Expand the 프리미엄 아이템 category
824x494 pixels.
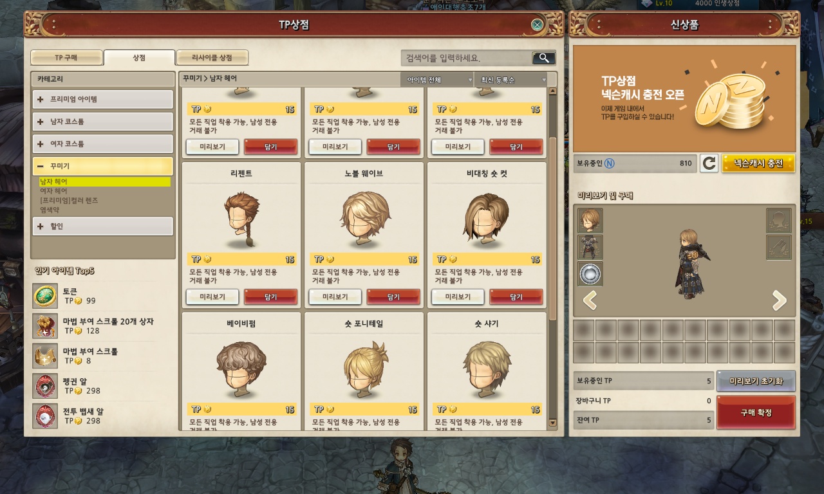pos(103,99)
